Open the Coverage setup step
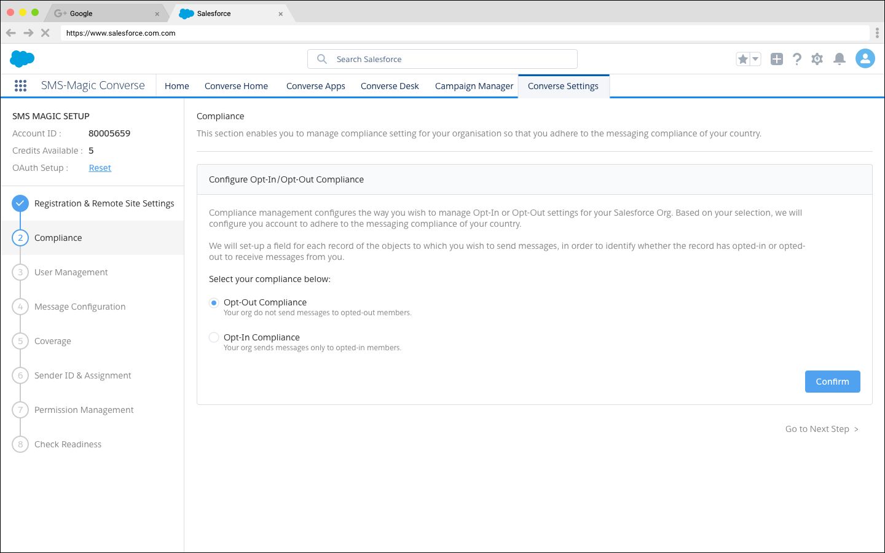Image resolution: width=885 pixels, height=553 pixels. pyautogui.click(x=53, y=341)
